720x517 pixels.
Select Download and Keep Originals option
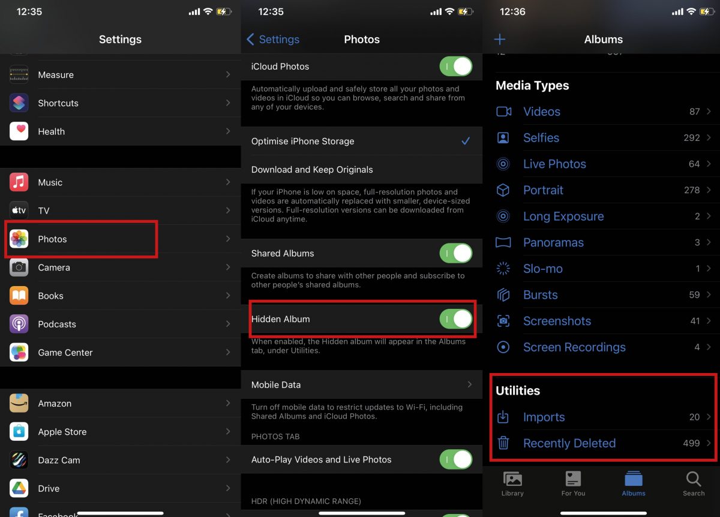click(x=312, y=170)
